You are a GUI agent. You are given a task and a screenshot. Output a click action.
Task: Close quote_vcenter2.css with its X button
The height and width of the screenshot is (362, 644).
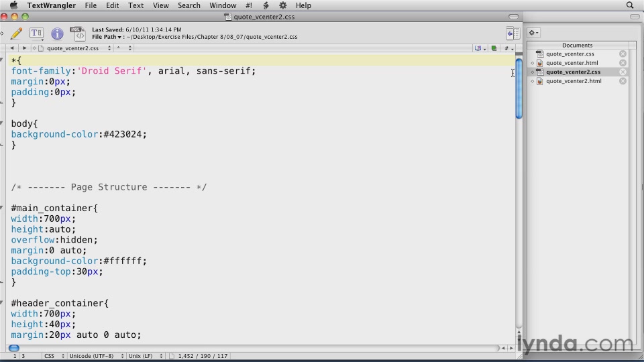623,72
